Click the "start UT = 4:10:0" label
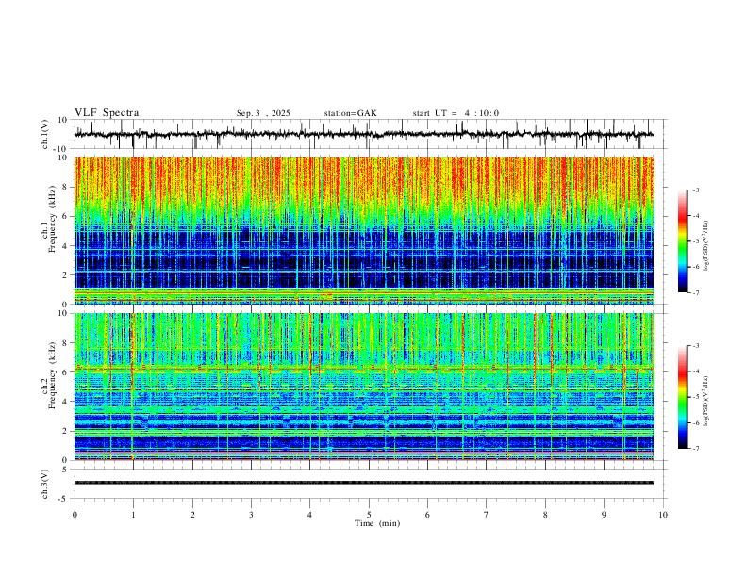The width and height of the screenshot is (747, 577). click(456, 113)
